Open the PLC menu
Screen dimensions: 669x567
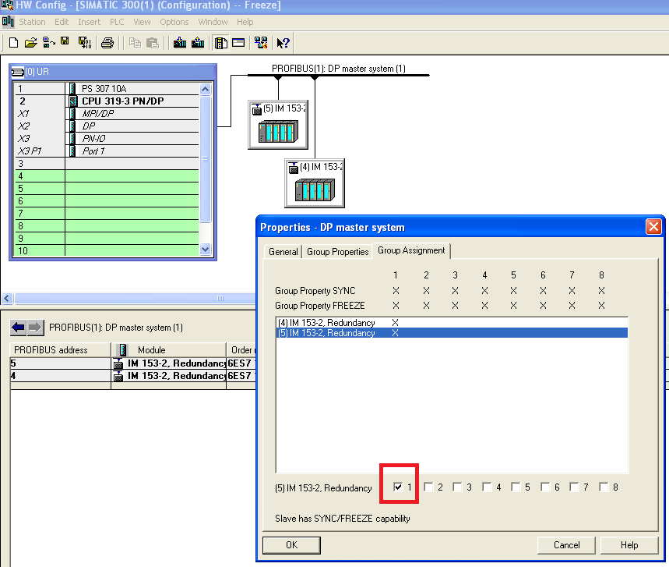[x=117, y=22]
